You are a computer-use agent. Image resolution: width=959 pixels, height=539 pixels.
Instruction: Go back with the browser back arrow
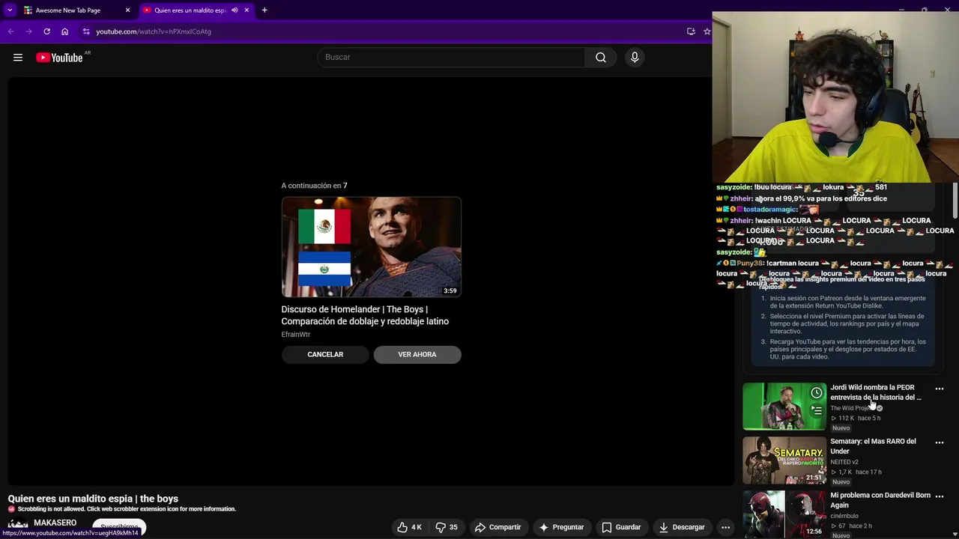click(x=10, y=31)
